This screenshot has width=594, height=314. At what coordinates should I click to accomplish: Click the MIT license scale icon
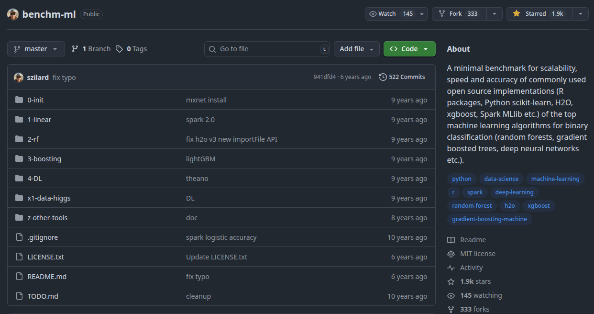(x=451, y=254)
